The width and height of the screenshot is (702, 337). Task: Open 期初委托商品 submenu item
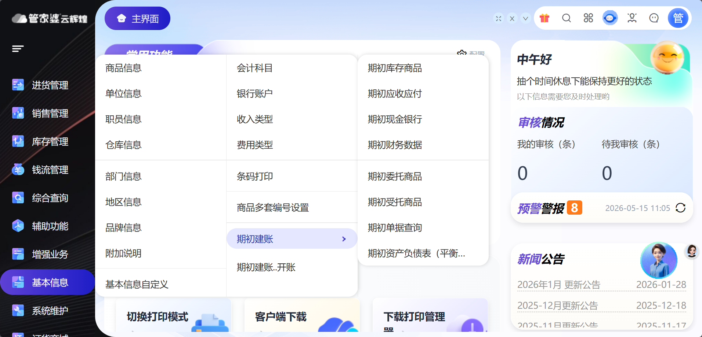[395, 177]
